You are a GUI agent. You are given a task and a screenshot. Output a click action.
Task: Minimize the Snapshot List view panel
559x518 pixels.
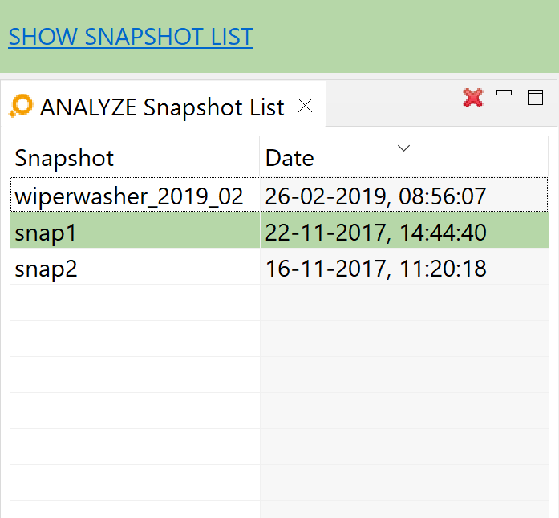pos(504,93)
